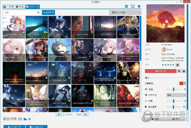Select the Fantasy Woman wallpaper thumbnail
The height and width of the screenshot is (128, 191).
point(82,27)
